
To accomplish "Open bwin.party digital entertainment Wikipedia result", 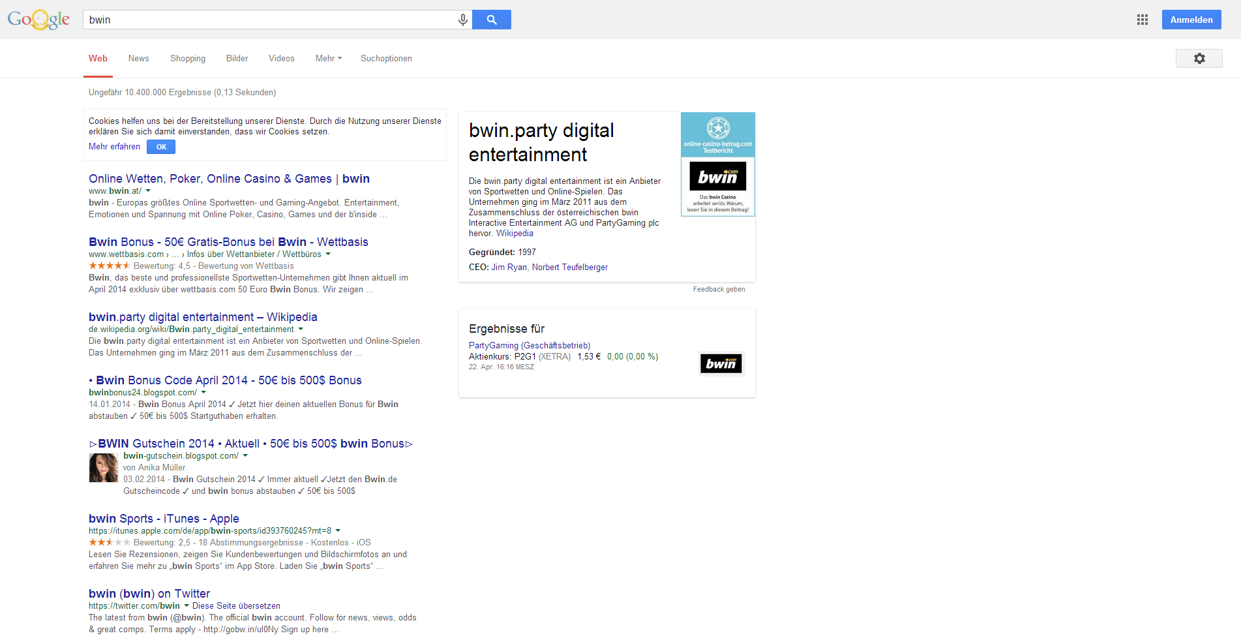I will point(203,317).
